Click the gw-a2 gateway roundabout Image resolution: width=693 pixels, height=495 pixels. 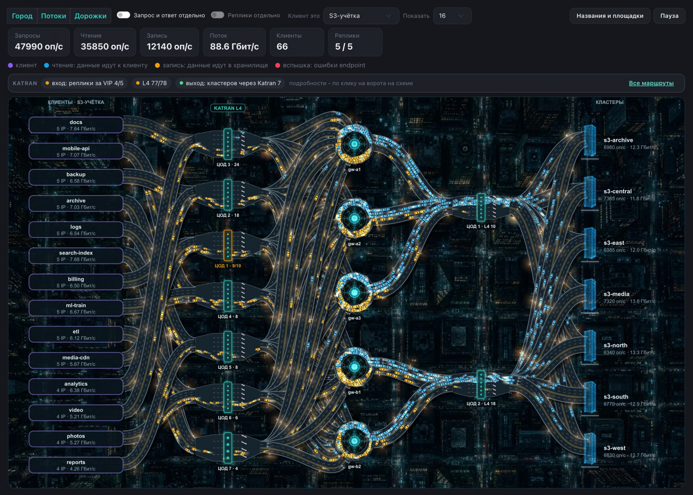click(354, 219)
